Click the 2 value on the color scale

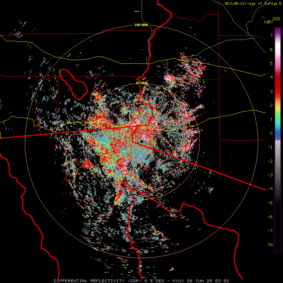[x=271, y=105]
